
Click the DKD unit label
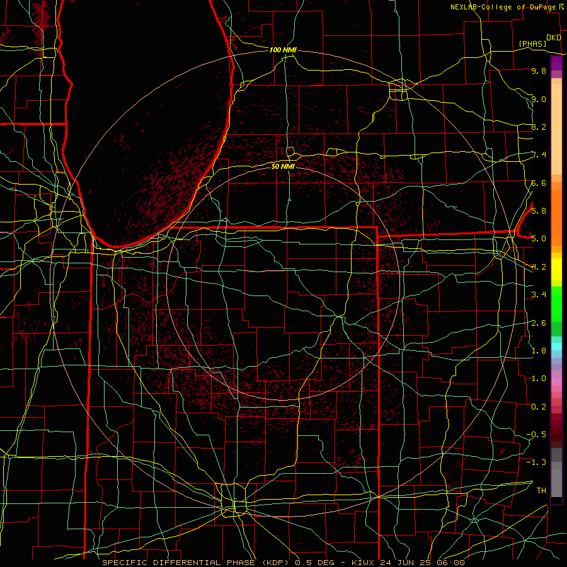tap(554, 38)
